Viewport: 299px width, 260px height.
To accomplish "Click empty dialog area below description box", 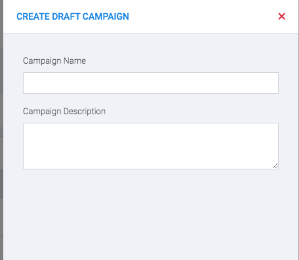I will click(x=151, y=215).
